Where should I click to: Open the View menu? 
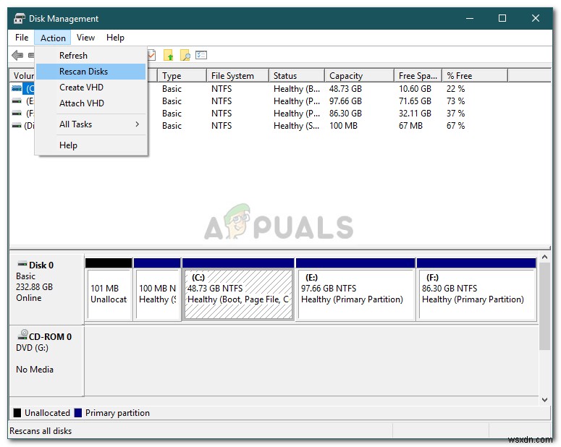(85, 38)
